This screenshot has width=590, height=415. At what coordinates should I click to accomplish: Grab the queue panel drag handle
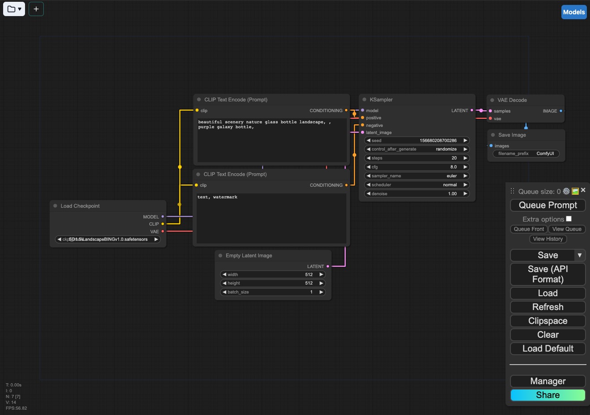click(512, 191)
